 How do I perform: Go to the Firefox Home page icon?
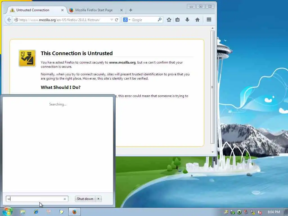(197, 20)
